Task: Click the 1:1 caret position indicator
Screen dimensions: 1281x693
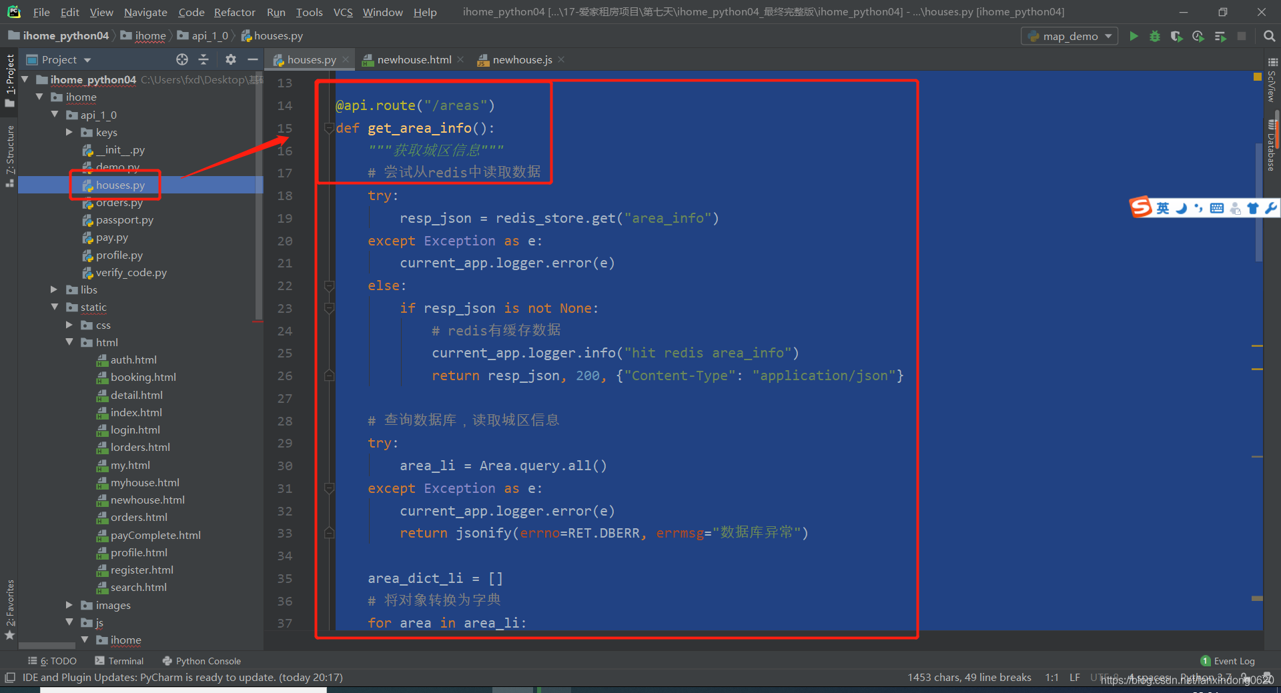Action: pyautogui.click(x=1051, y=678)
